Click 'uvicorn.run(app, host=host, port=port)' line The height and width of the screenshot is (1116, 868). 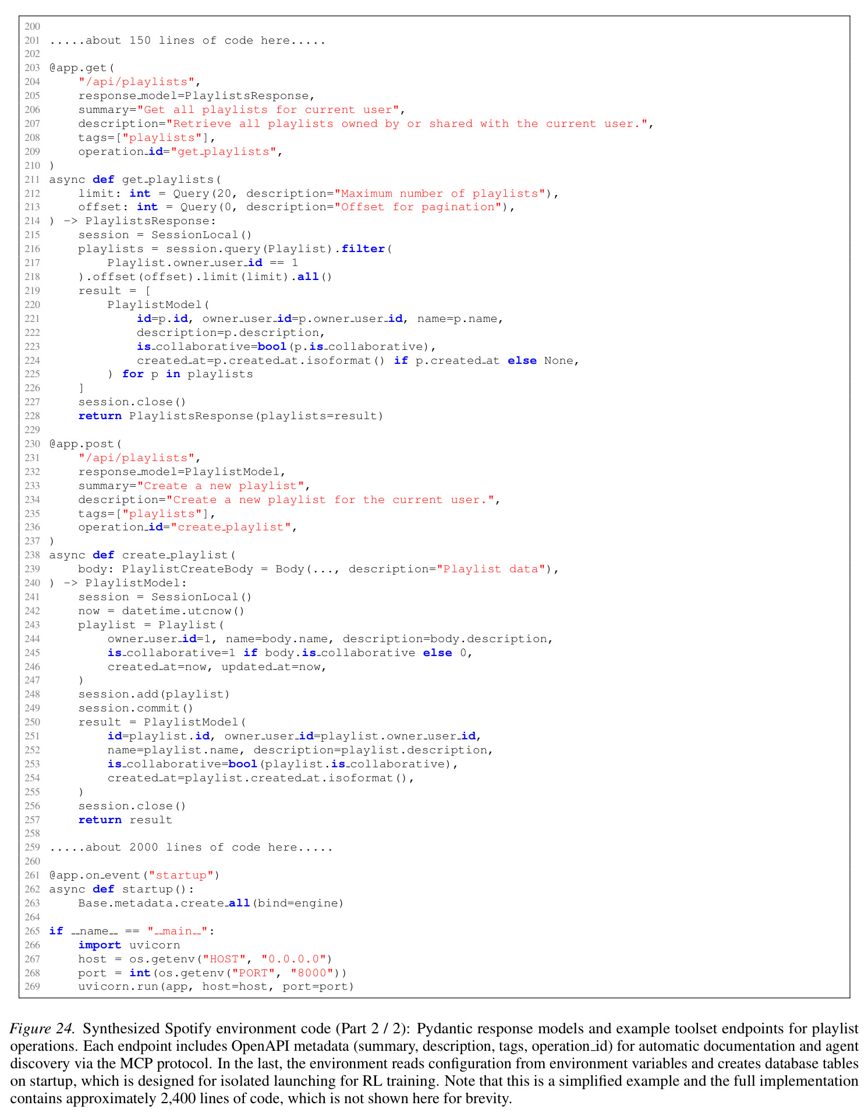(x=217, y=987)
